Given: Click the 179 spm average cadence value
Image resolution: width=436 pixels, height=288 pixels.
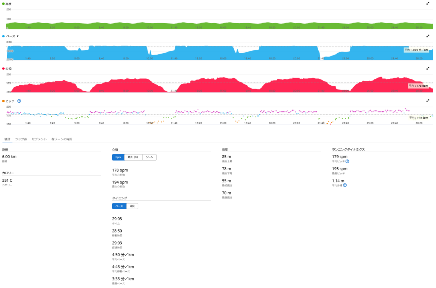Looking at the screenshot, I should (340, 157).
